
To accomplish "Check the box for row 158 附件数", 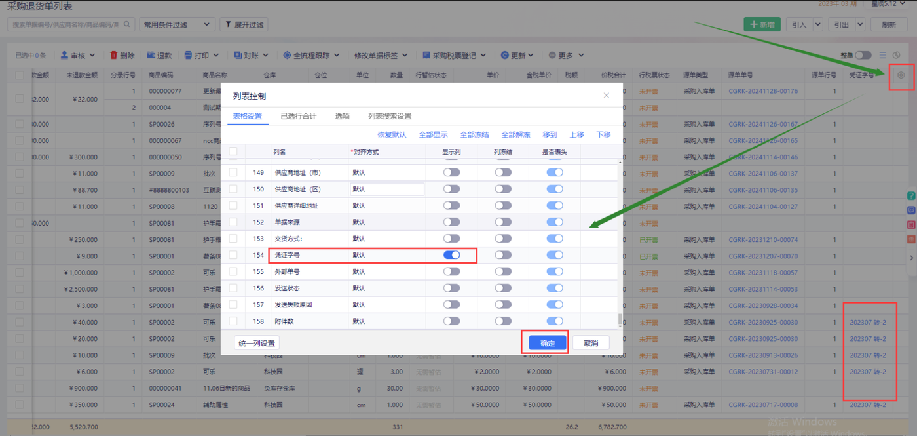I will 233,321.
